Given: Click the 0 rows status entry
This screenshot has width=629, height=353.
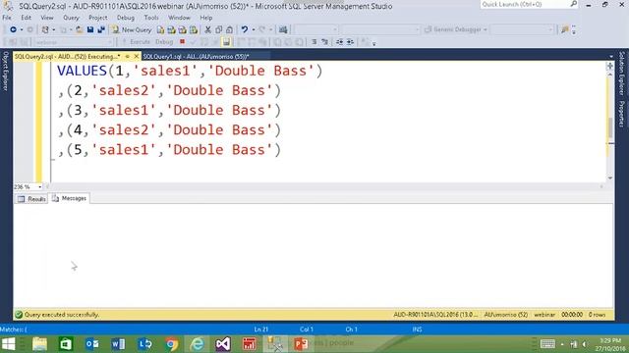Looking at the screenshot, I should (597, 315).
